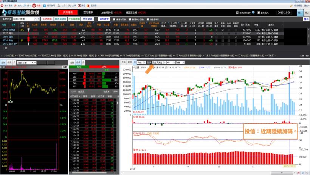Viewport: 310px width, 175px height.
Task: Click the arrow button right of 台股上市櫃 dropdown
Action: 38,19
